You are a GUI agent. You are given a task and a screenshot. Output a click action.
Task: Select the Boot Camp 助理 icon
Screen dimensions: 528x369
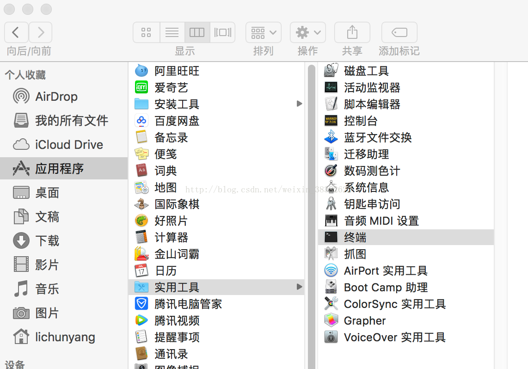point(331,287)
